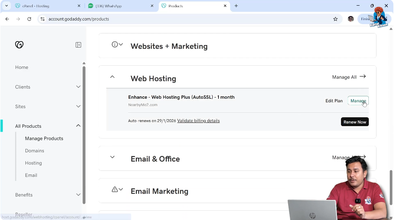Viewport: 395px width, 220px height.
Task: Restore down the browser window
Action: click(x=372, y=6)
